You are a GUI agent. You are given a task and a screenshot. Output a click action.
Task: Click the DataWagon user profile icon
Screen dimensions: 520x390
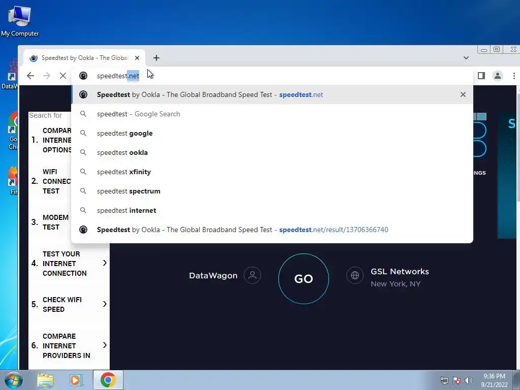tap(252, 275)
